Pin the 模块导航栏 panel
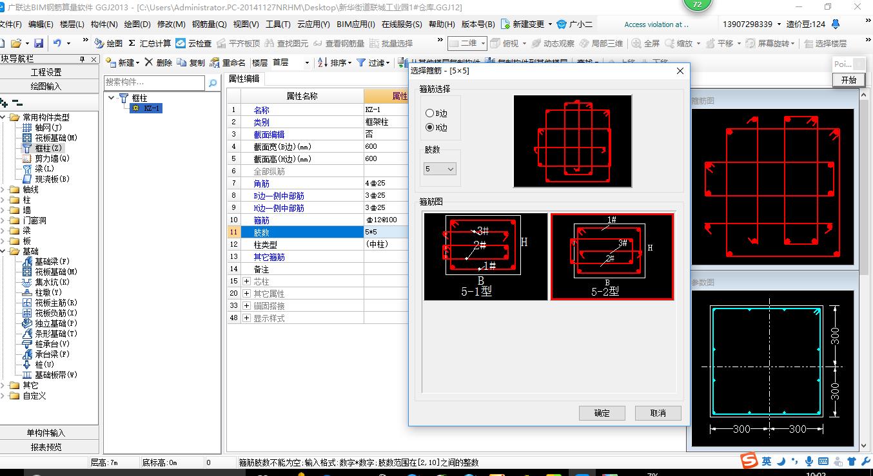Screen dimensions: 873x476 point(83,59)
